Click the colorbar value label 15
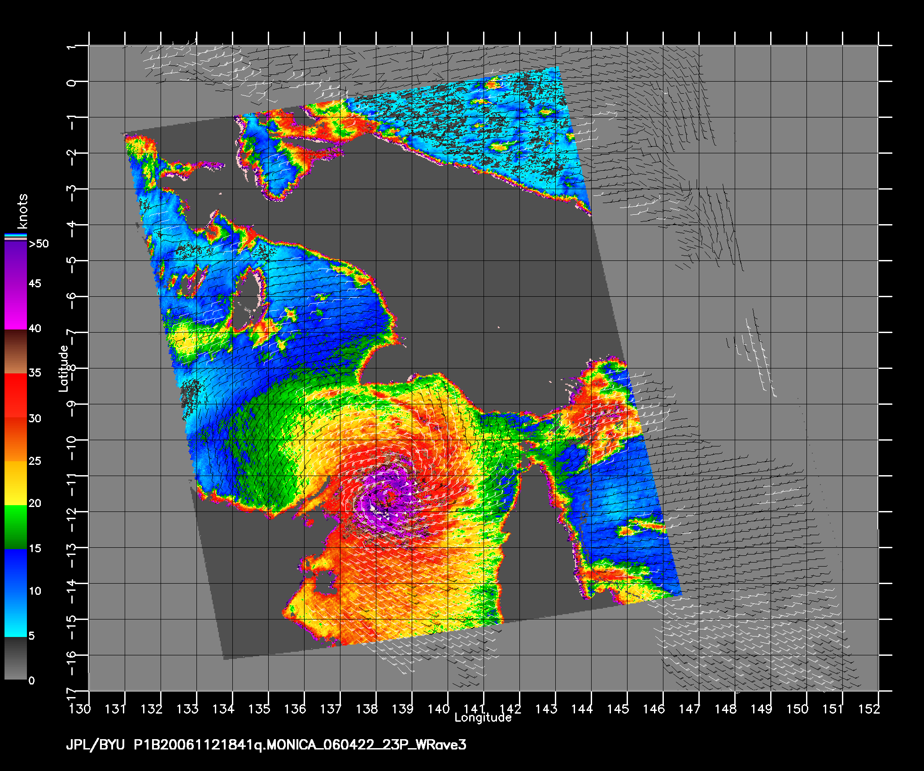924x771 pixels. [35, 548]
